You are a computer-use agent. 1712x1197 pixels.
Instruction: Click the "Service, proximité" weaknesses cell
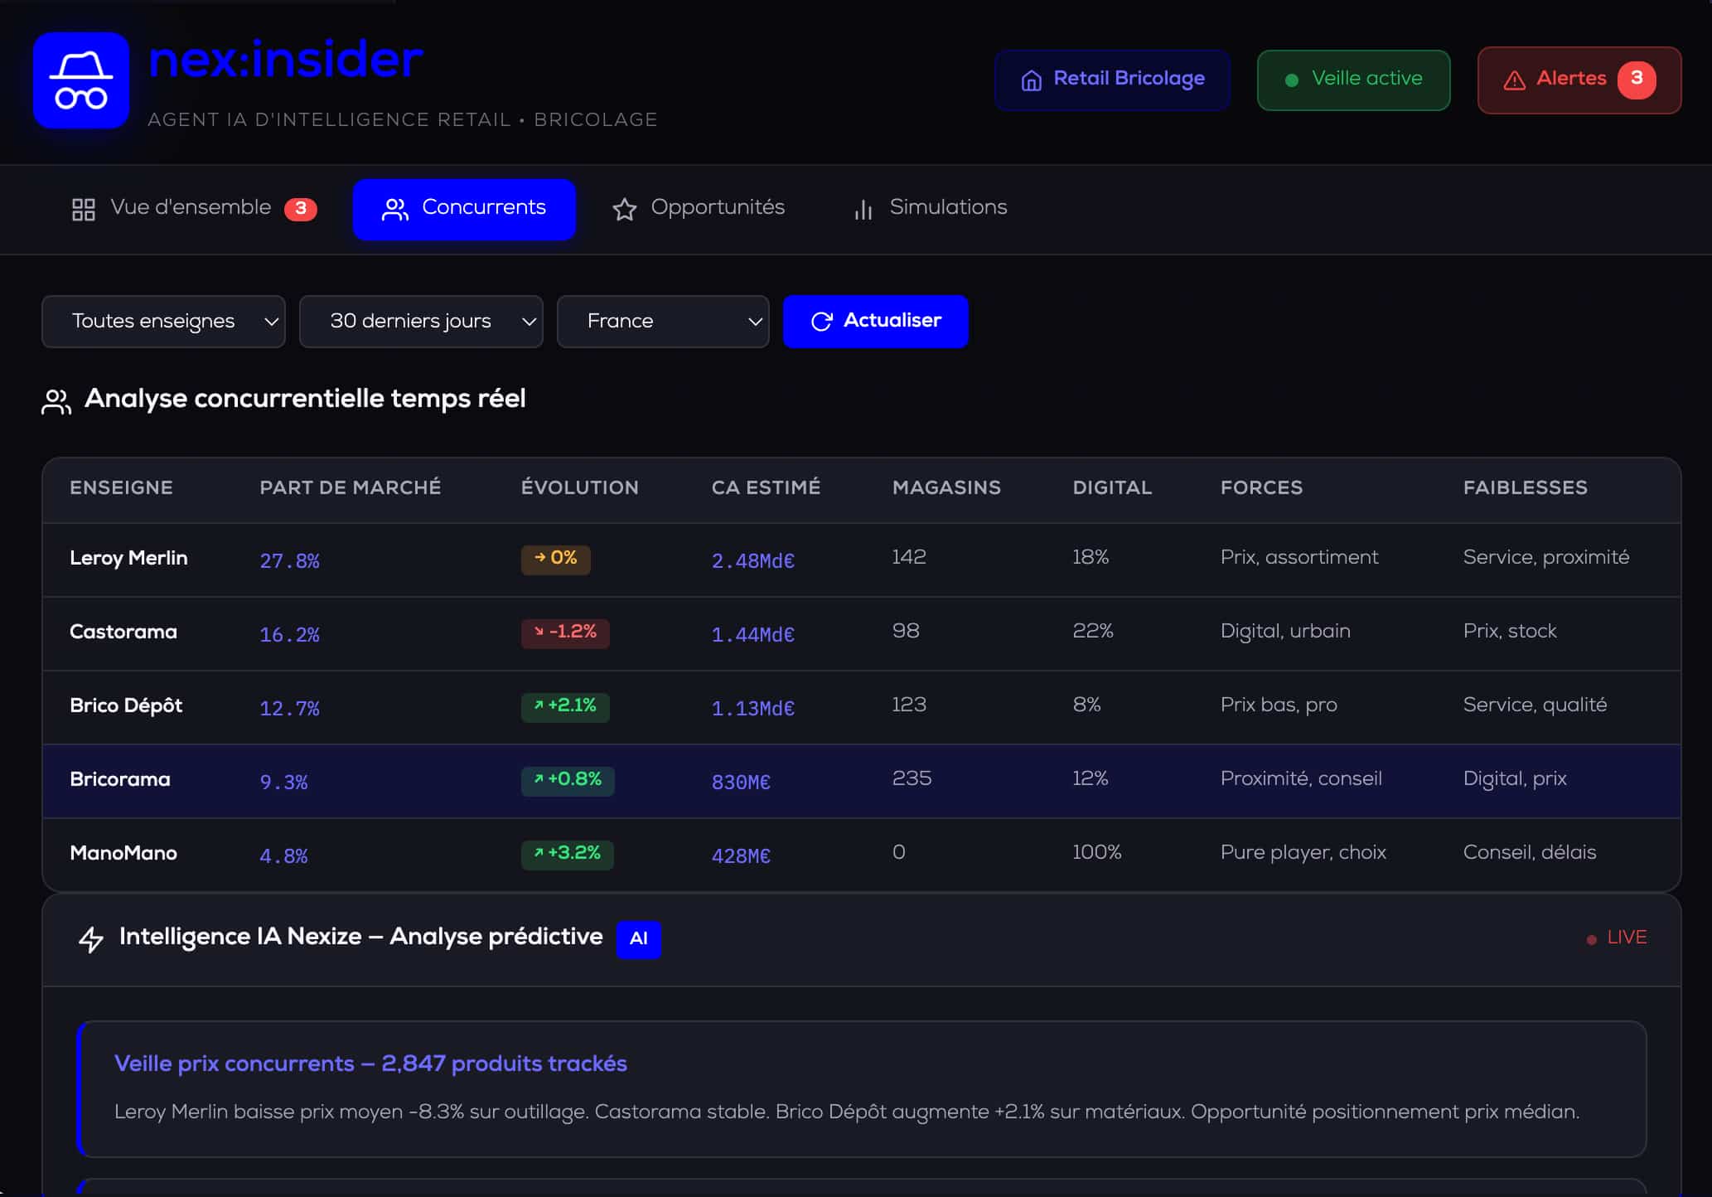[x=1546, y=558]
